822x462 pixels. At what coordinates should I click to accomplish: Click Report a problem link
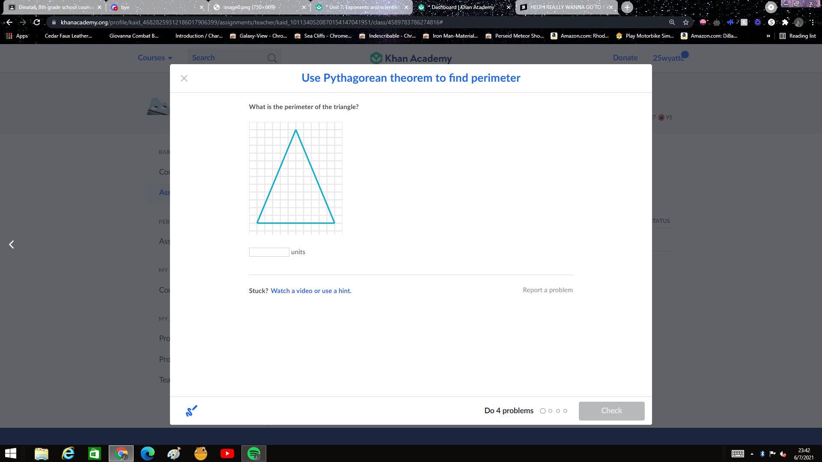pos(548,290)
